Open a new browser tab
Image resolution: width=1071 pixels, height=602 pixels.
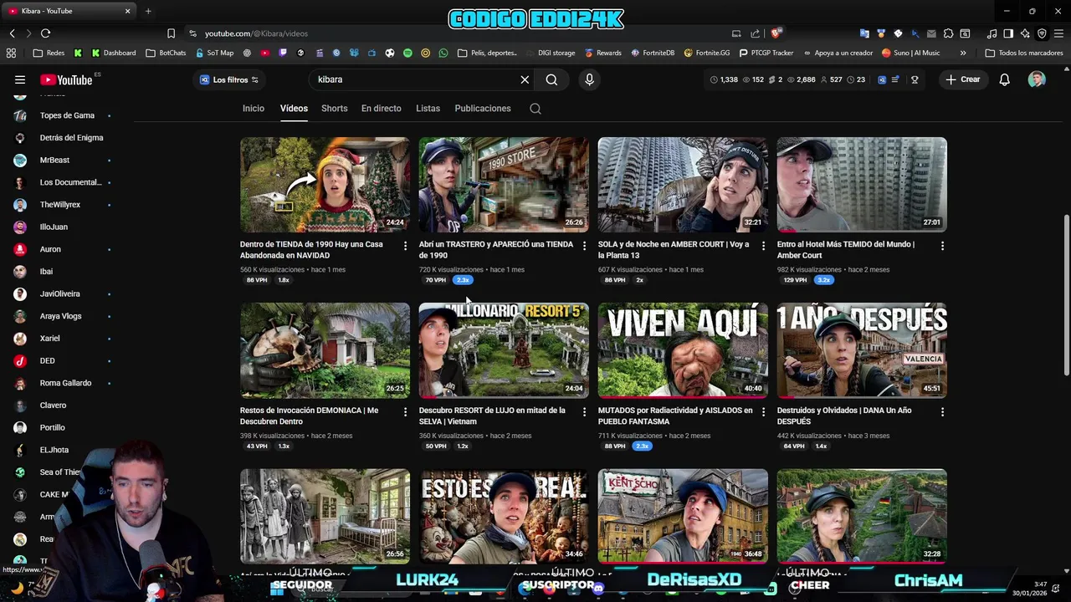point(148,11)
